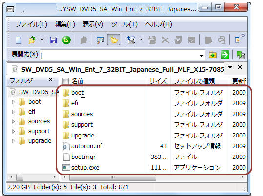Expand the toolbar overflow chevron
Viewport: 263px width, 196px height.
243,35
